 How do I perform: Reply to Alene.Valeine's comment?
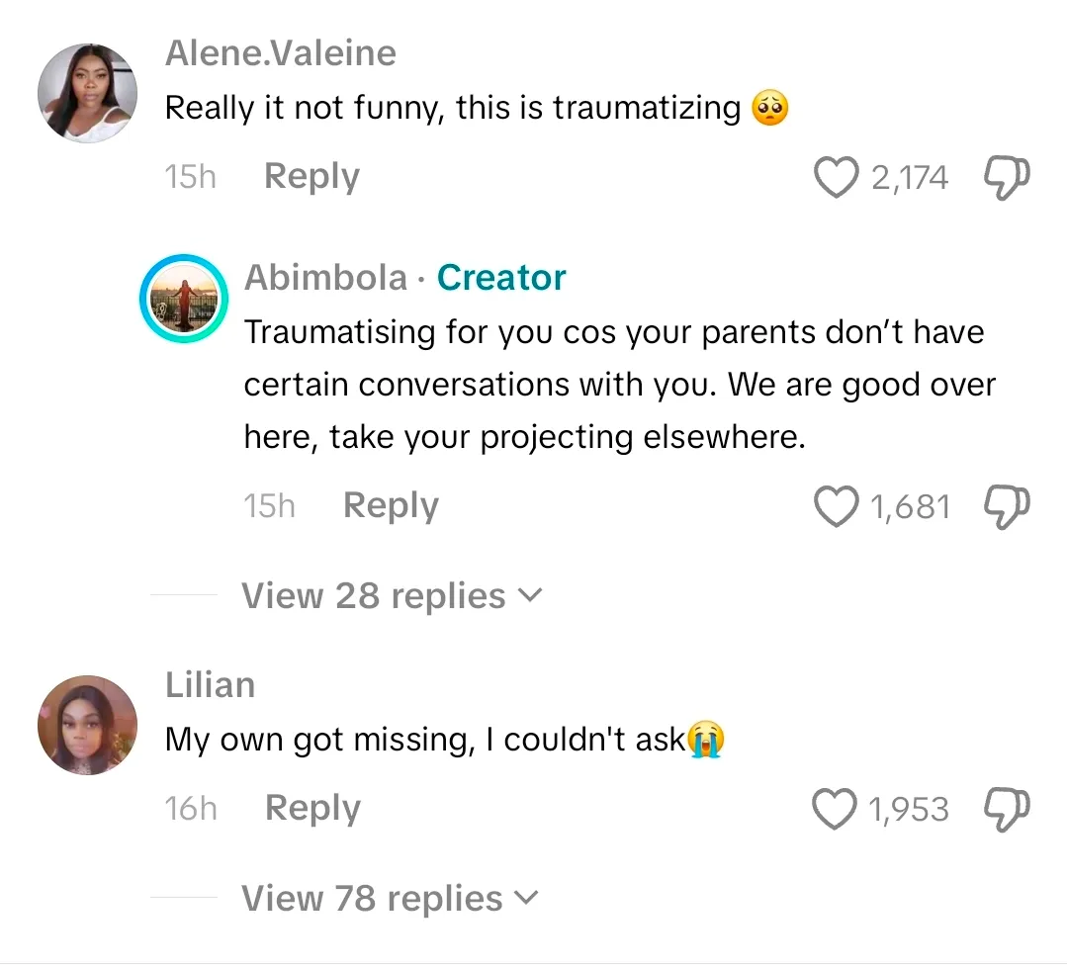311,177
